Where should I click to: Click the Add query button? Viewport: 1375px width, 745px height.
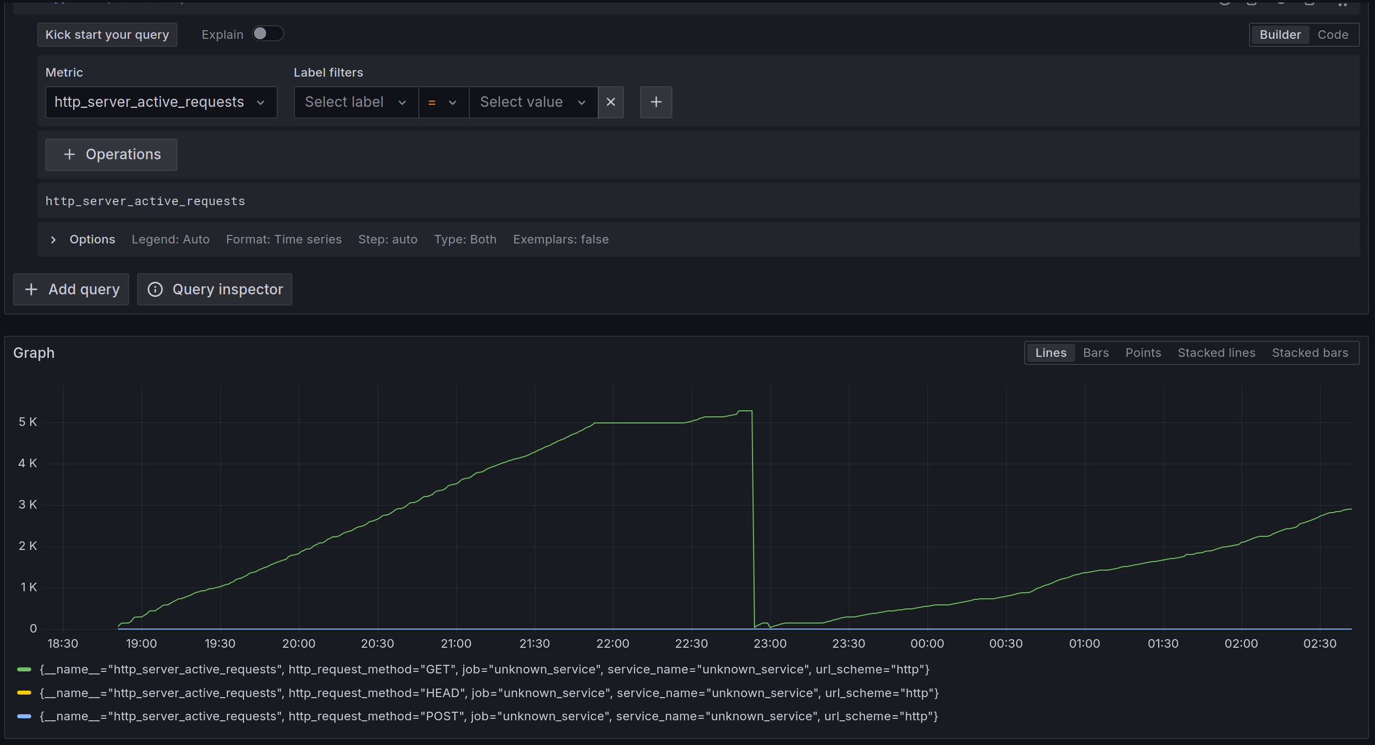pyautogui.click(x=71, y=289)
